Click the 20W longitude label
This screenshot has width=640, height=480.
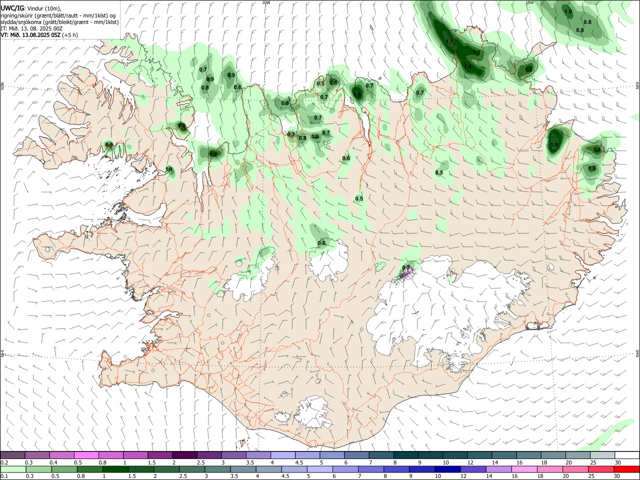265,2
